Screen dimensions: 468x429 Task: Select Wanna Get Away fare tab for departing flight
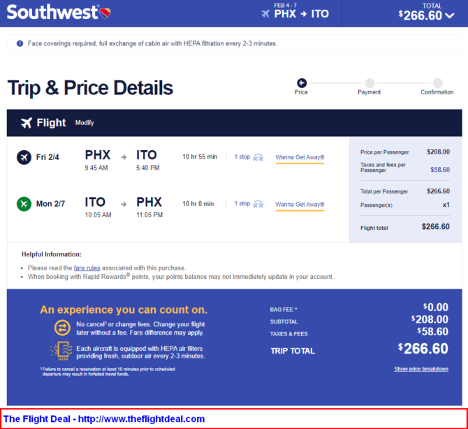[x=300, y=158]
